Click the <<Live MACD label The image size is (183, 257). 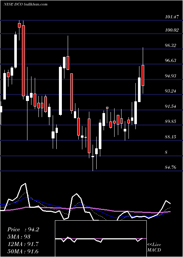154,247
